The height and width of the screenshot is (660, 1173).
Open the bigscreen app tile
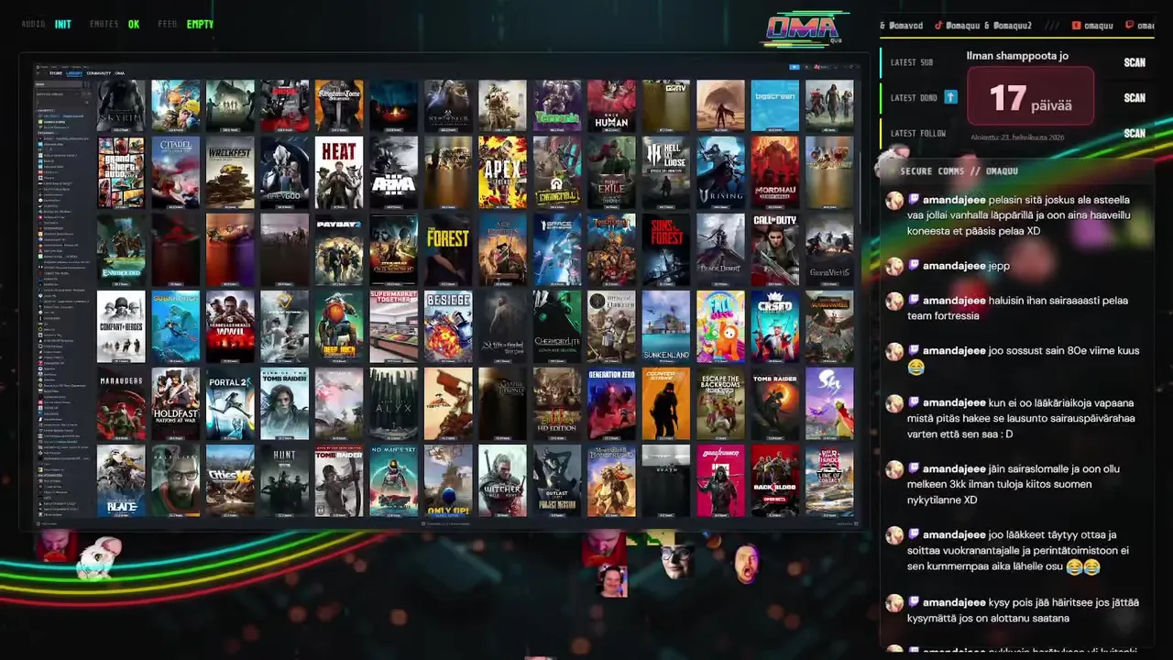775,105
